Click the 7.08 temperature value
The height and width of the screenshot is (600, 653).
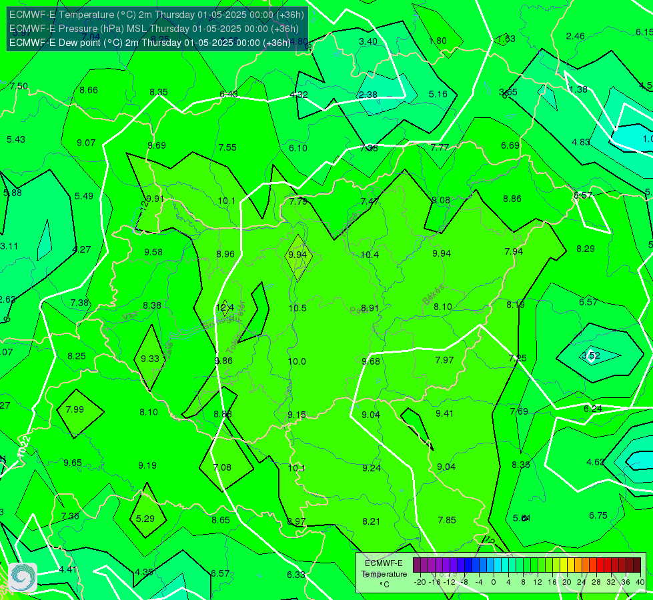[222, 467]
